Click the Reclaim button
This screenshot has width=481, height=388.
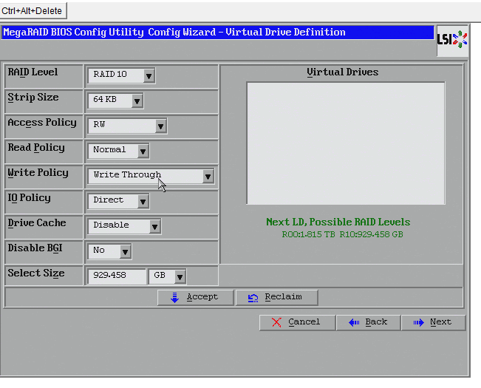coord(276,297)
